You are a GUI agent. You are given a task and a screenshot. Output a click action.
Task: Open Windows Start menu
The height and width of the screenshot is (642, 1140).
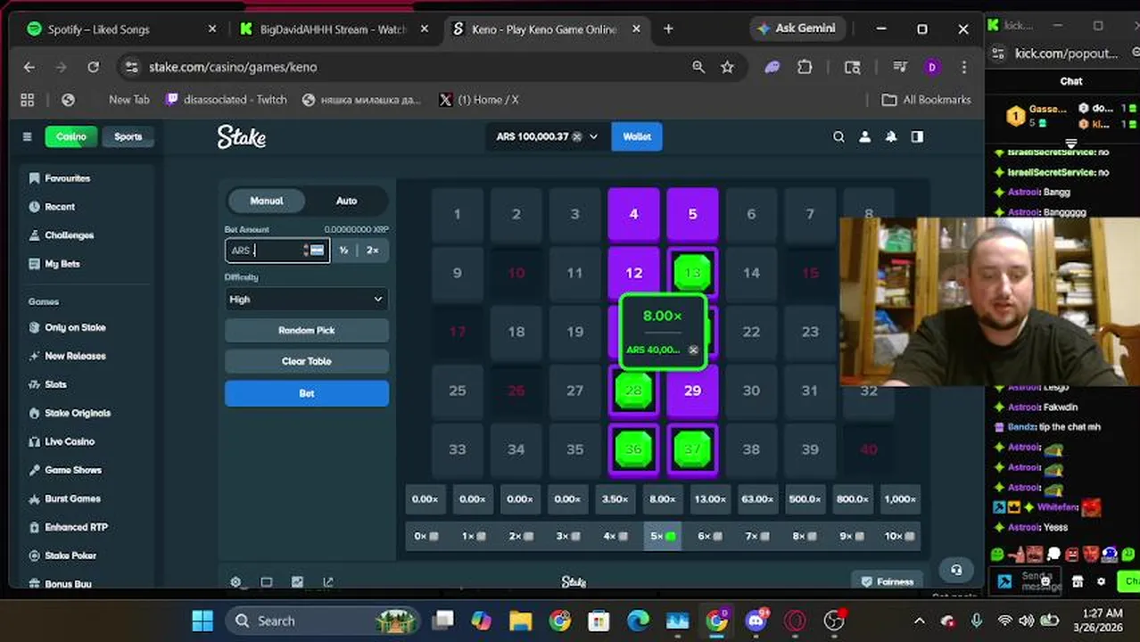(202, 621)
